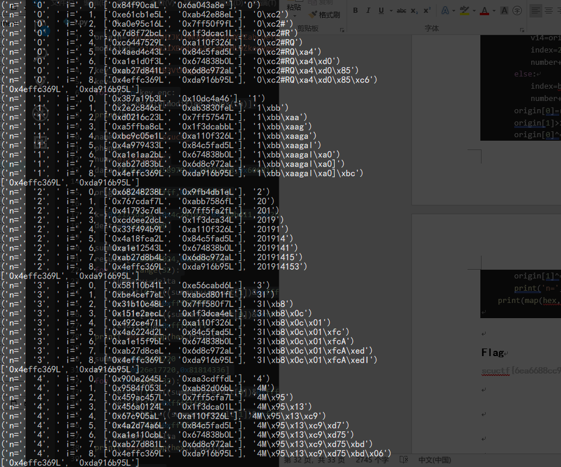This screenshot has height=467, width=561.
Task: Toggle underline formatting
Action: [x=381, y=11]
